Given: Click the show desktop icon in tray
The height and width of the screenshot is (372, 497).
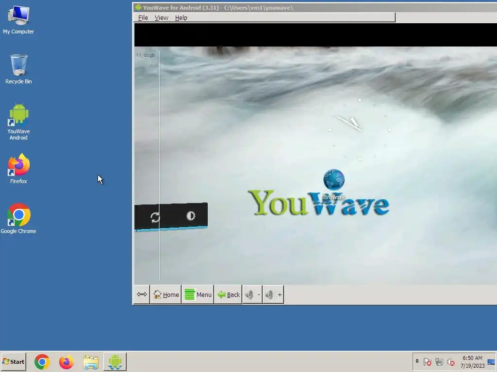Looking at the screenshot, I should (x=491, y=361).
